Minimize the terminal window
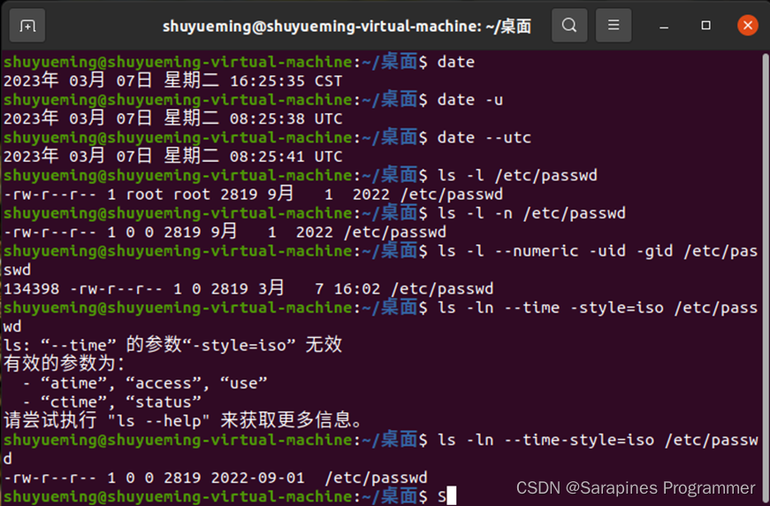Viewport: 770px width, 506px height. 664,26
